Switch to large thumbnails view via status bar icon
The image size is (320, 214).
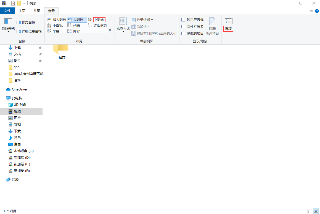pos(316,211)
